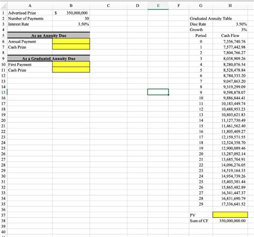Select column header B
254x237 pixels.
[x=71, y=5]
